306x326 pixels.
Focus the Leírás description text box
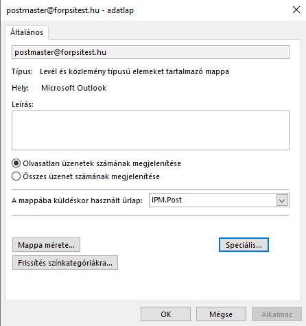coord(150,130)
